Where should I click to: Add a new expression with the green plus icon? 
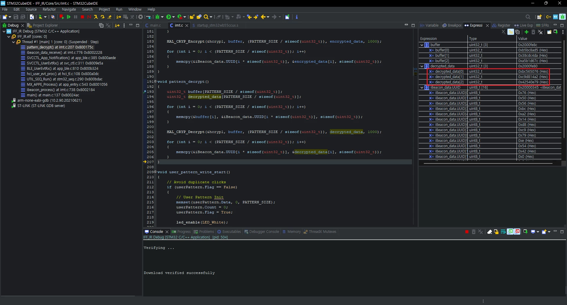click(x=527, y=32)
